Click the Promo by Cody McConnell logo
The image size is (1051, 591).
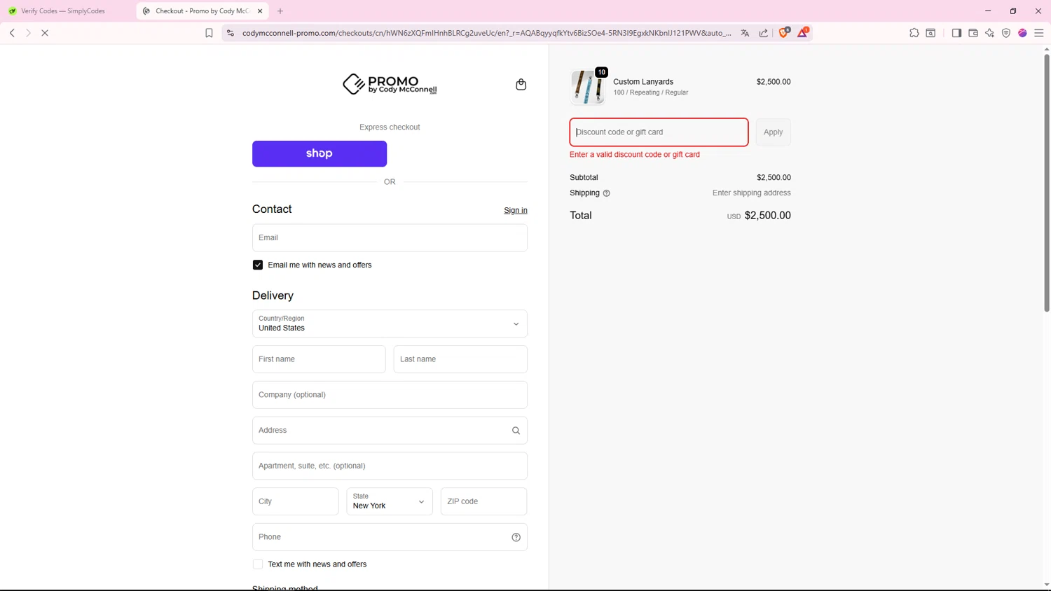(x=390, y=85)
